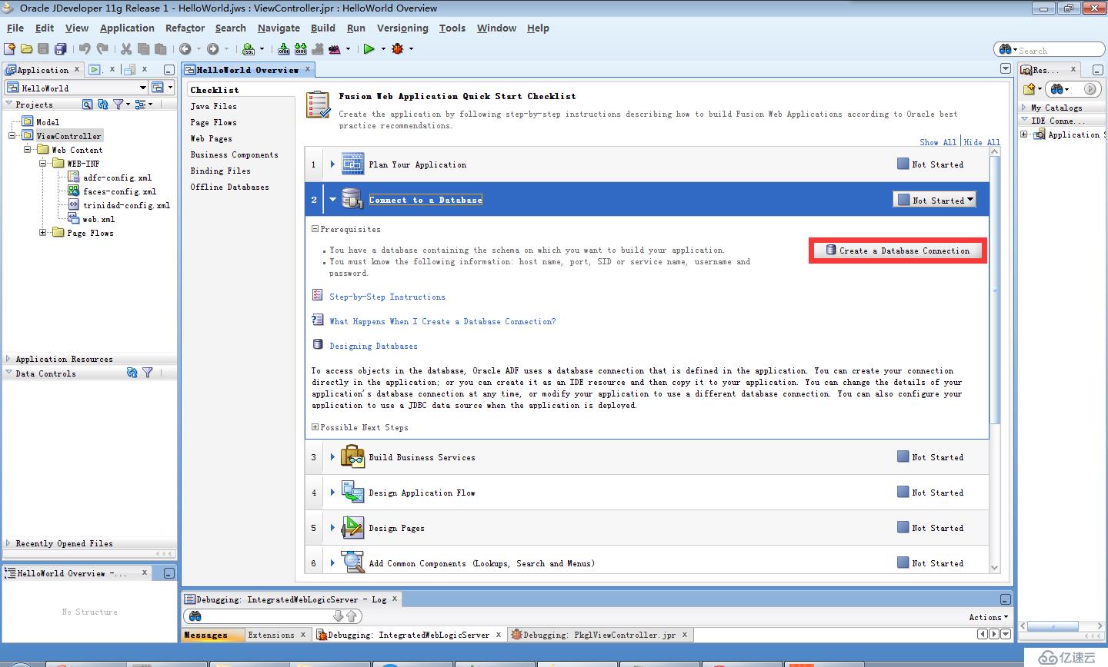
Task: Refresh the Projects navigator
Action: pos(102,105)
